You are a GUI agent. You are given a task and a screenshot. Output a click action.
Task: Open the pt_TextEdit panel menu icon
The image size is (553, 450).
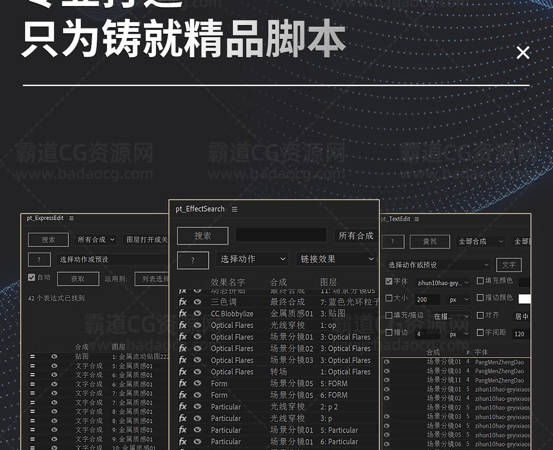[417, 219]
